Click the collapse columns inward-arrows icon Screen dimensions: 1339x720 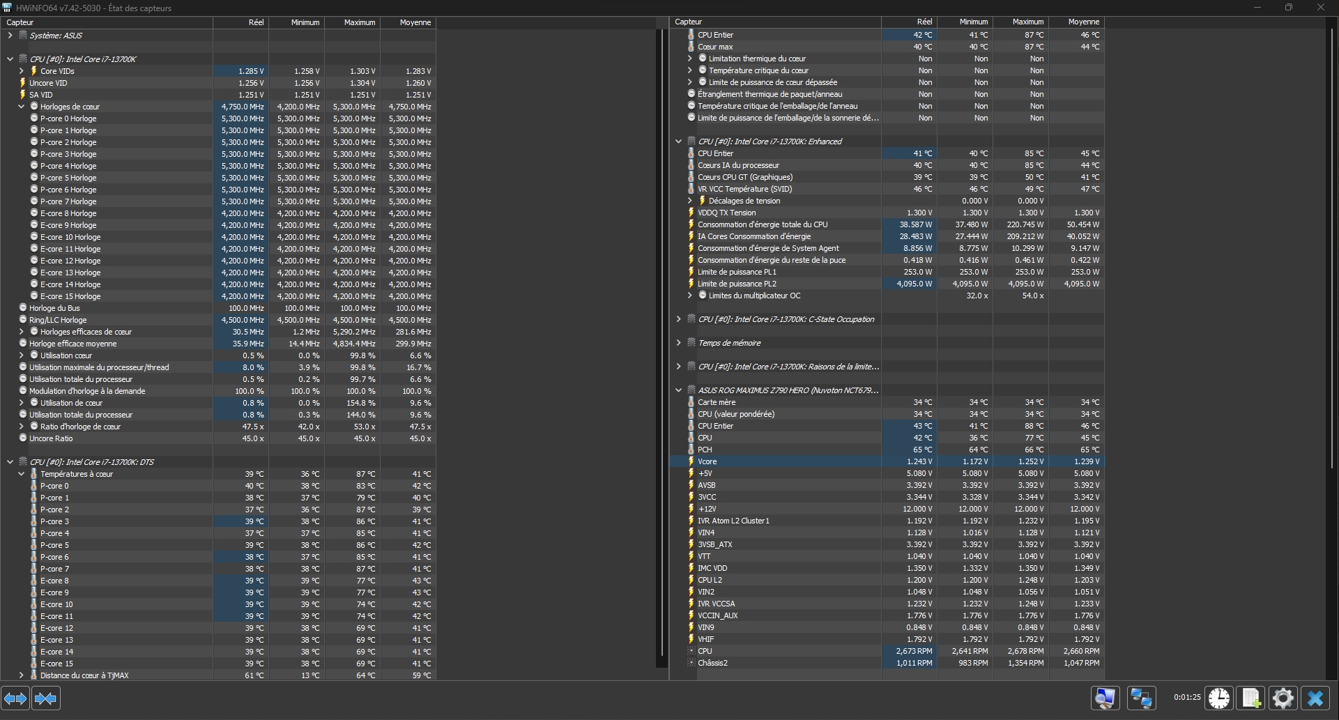click(46, 698)
